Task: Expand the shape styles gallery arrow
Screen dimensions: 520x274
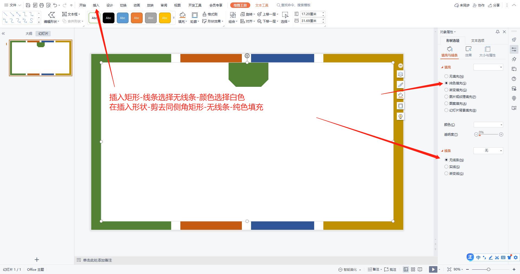Action: (174, 18)
